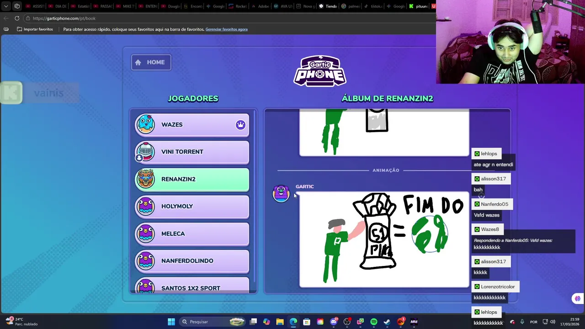585x329 pixels.
Task: Switch to the 'MIKE T' browser tab
Action: click(x=124, y=6)
